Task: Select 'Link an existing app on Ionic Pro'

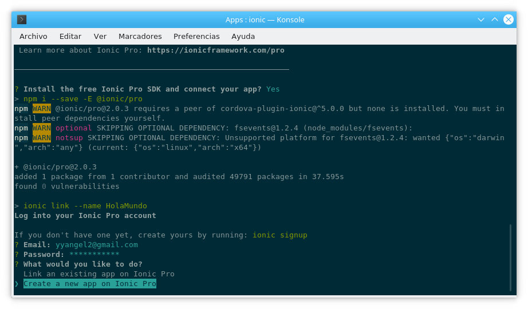Action: pyautogui.click(x=98, y=274)
